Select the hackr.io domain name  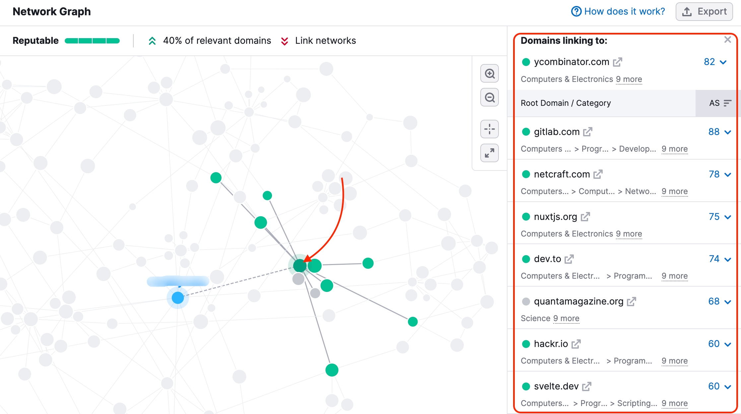coord(551,344)
